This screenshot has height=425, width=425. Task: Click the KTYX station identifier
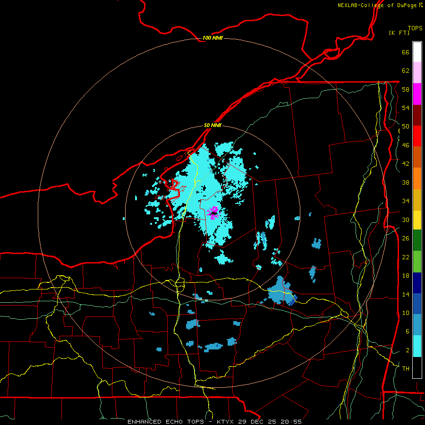click(226, 422)
